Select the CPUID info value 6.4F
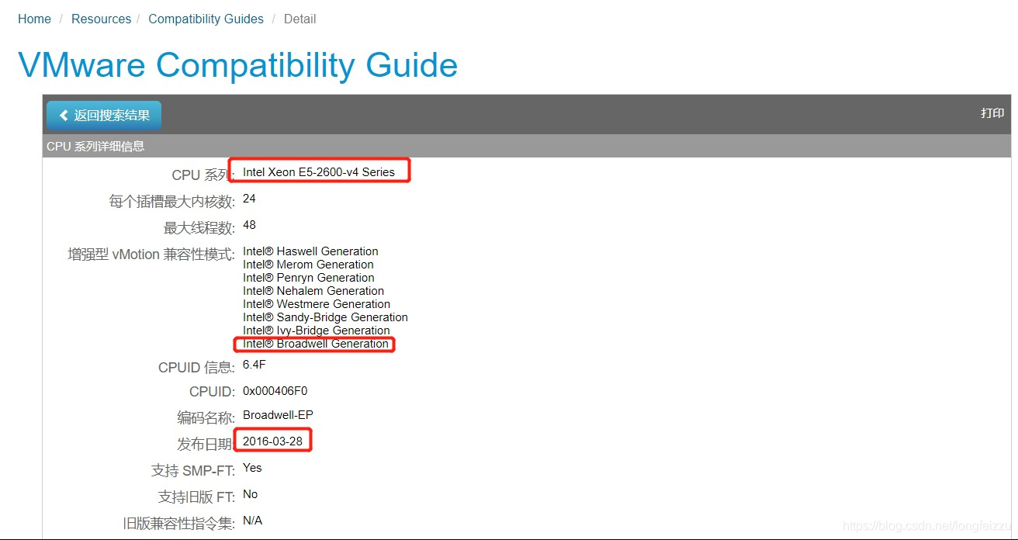Viewport: 1018px width, 540px height. pos(254,365)
